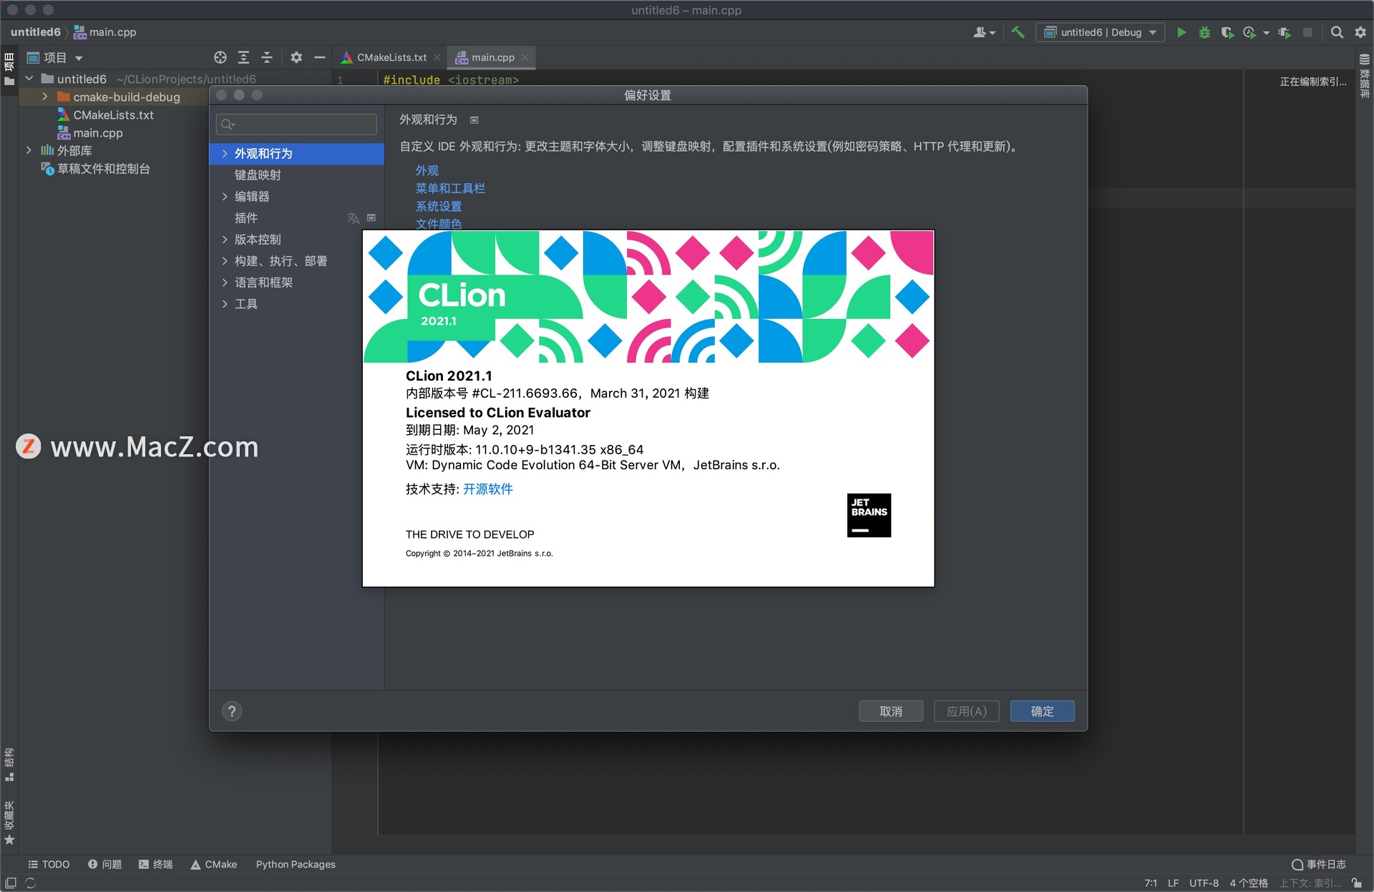Click the 确定 OK button

pyautogui.click(x=1042, y=711)
